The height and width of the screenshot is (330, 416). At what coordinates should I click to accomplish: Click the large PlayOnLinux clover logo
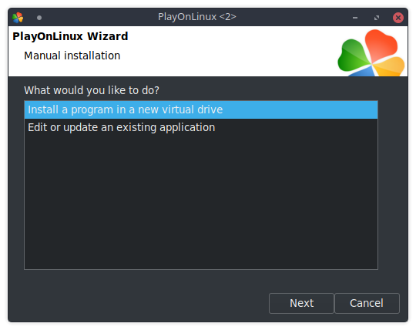[x=371, y=52]
